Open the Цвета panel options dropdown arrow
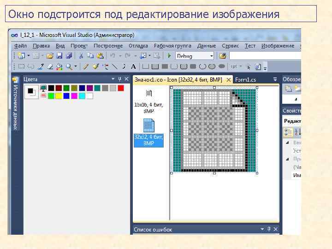Viewport: 332px width, 249px height. (x=113, y=79)
